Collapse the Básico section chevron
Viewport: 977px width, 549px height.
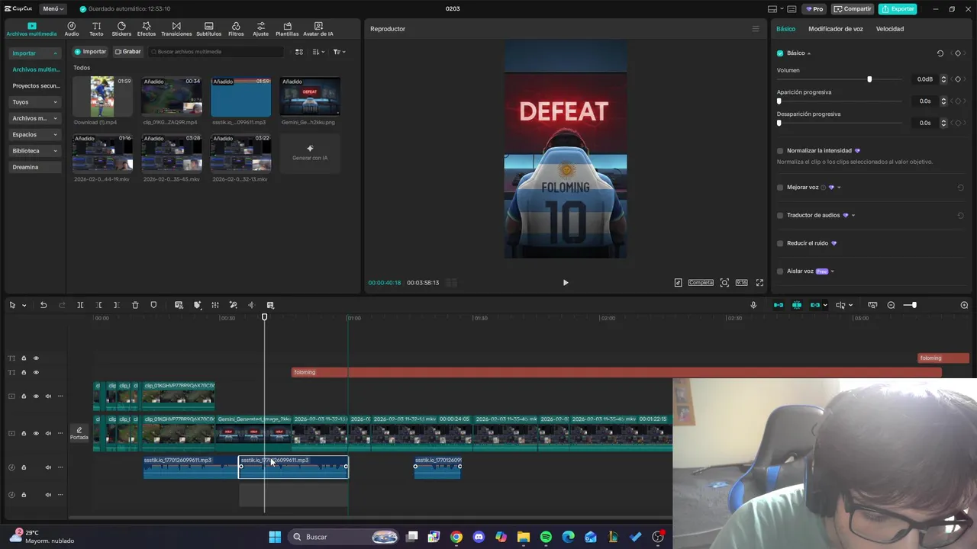809,53
